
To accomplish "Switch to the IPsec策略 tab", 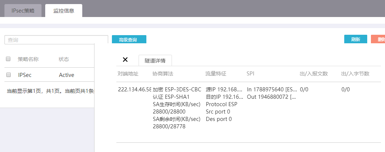I will point(23,11).
